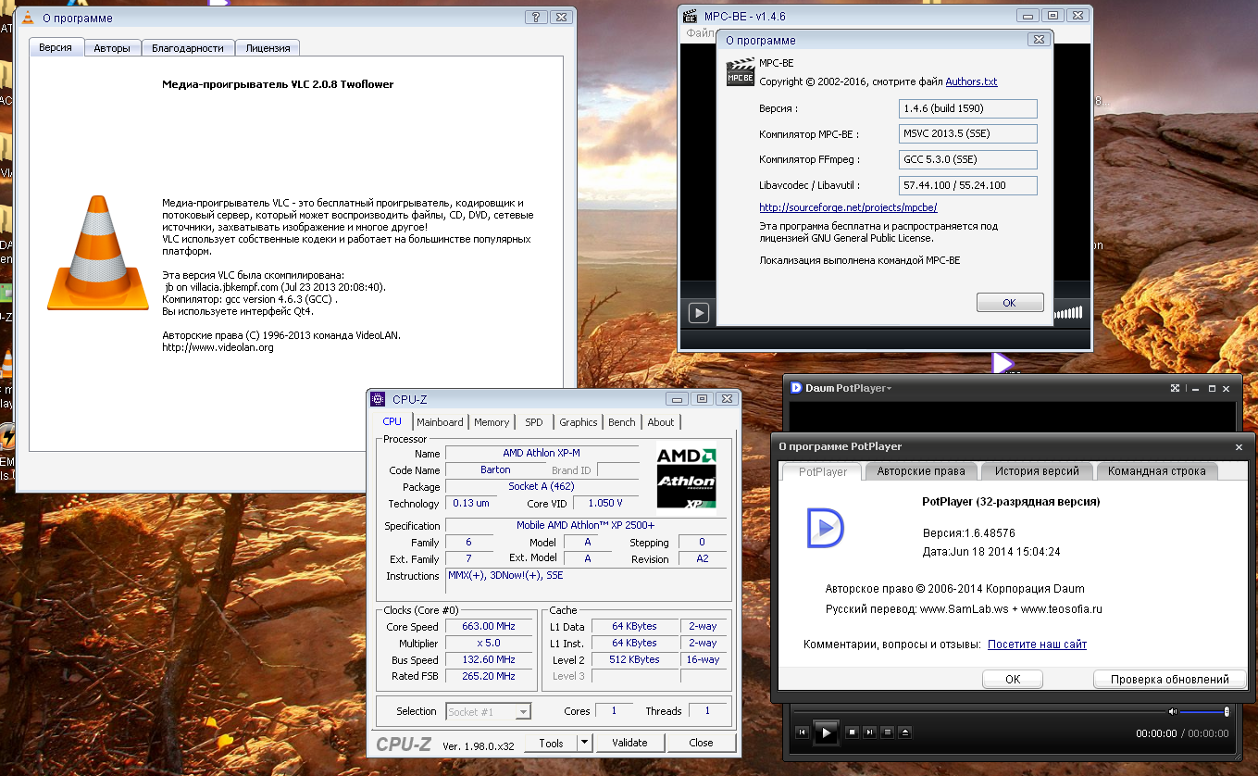The image size is (1258, 776).
Task: Click the CPU-Z title bar icon
Action: click(x=378, y=399)
